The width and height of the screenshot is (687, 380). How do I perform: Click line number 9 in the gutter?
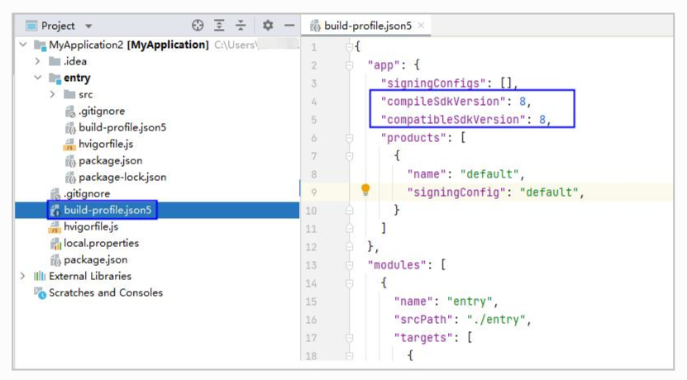[x=313, y=192]
